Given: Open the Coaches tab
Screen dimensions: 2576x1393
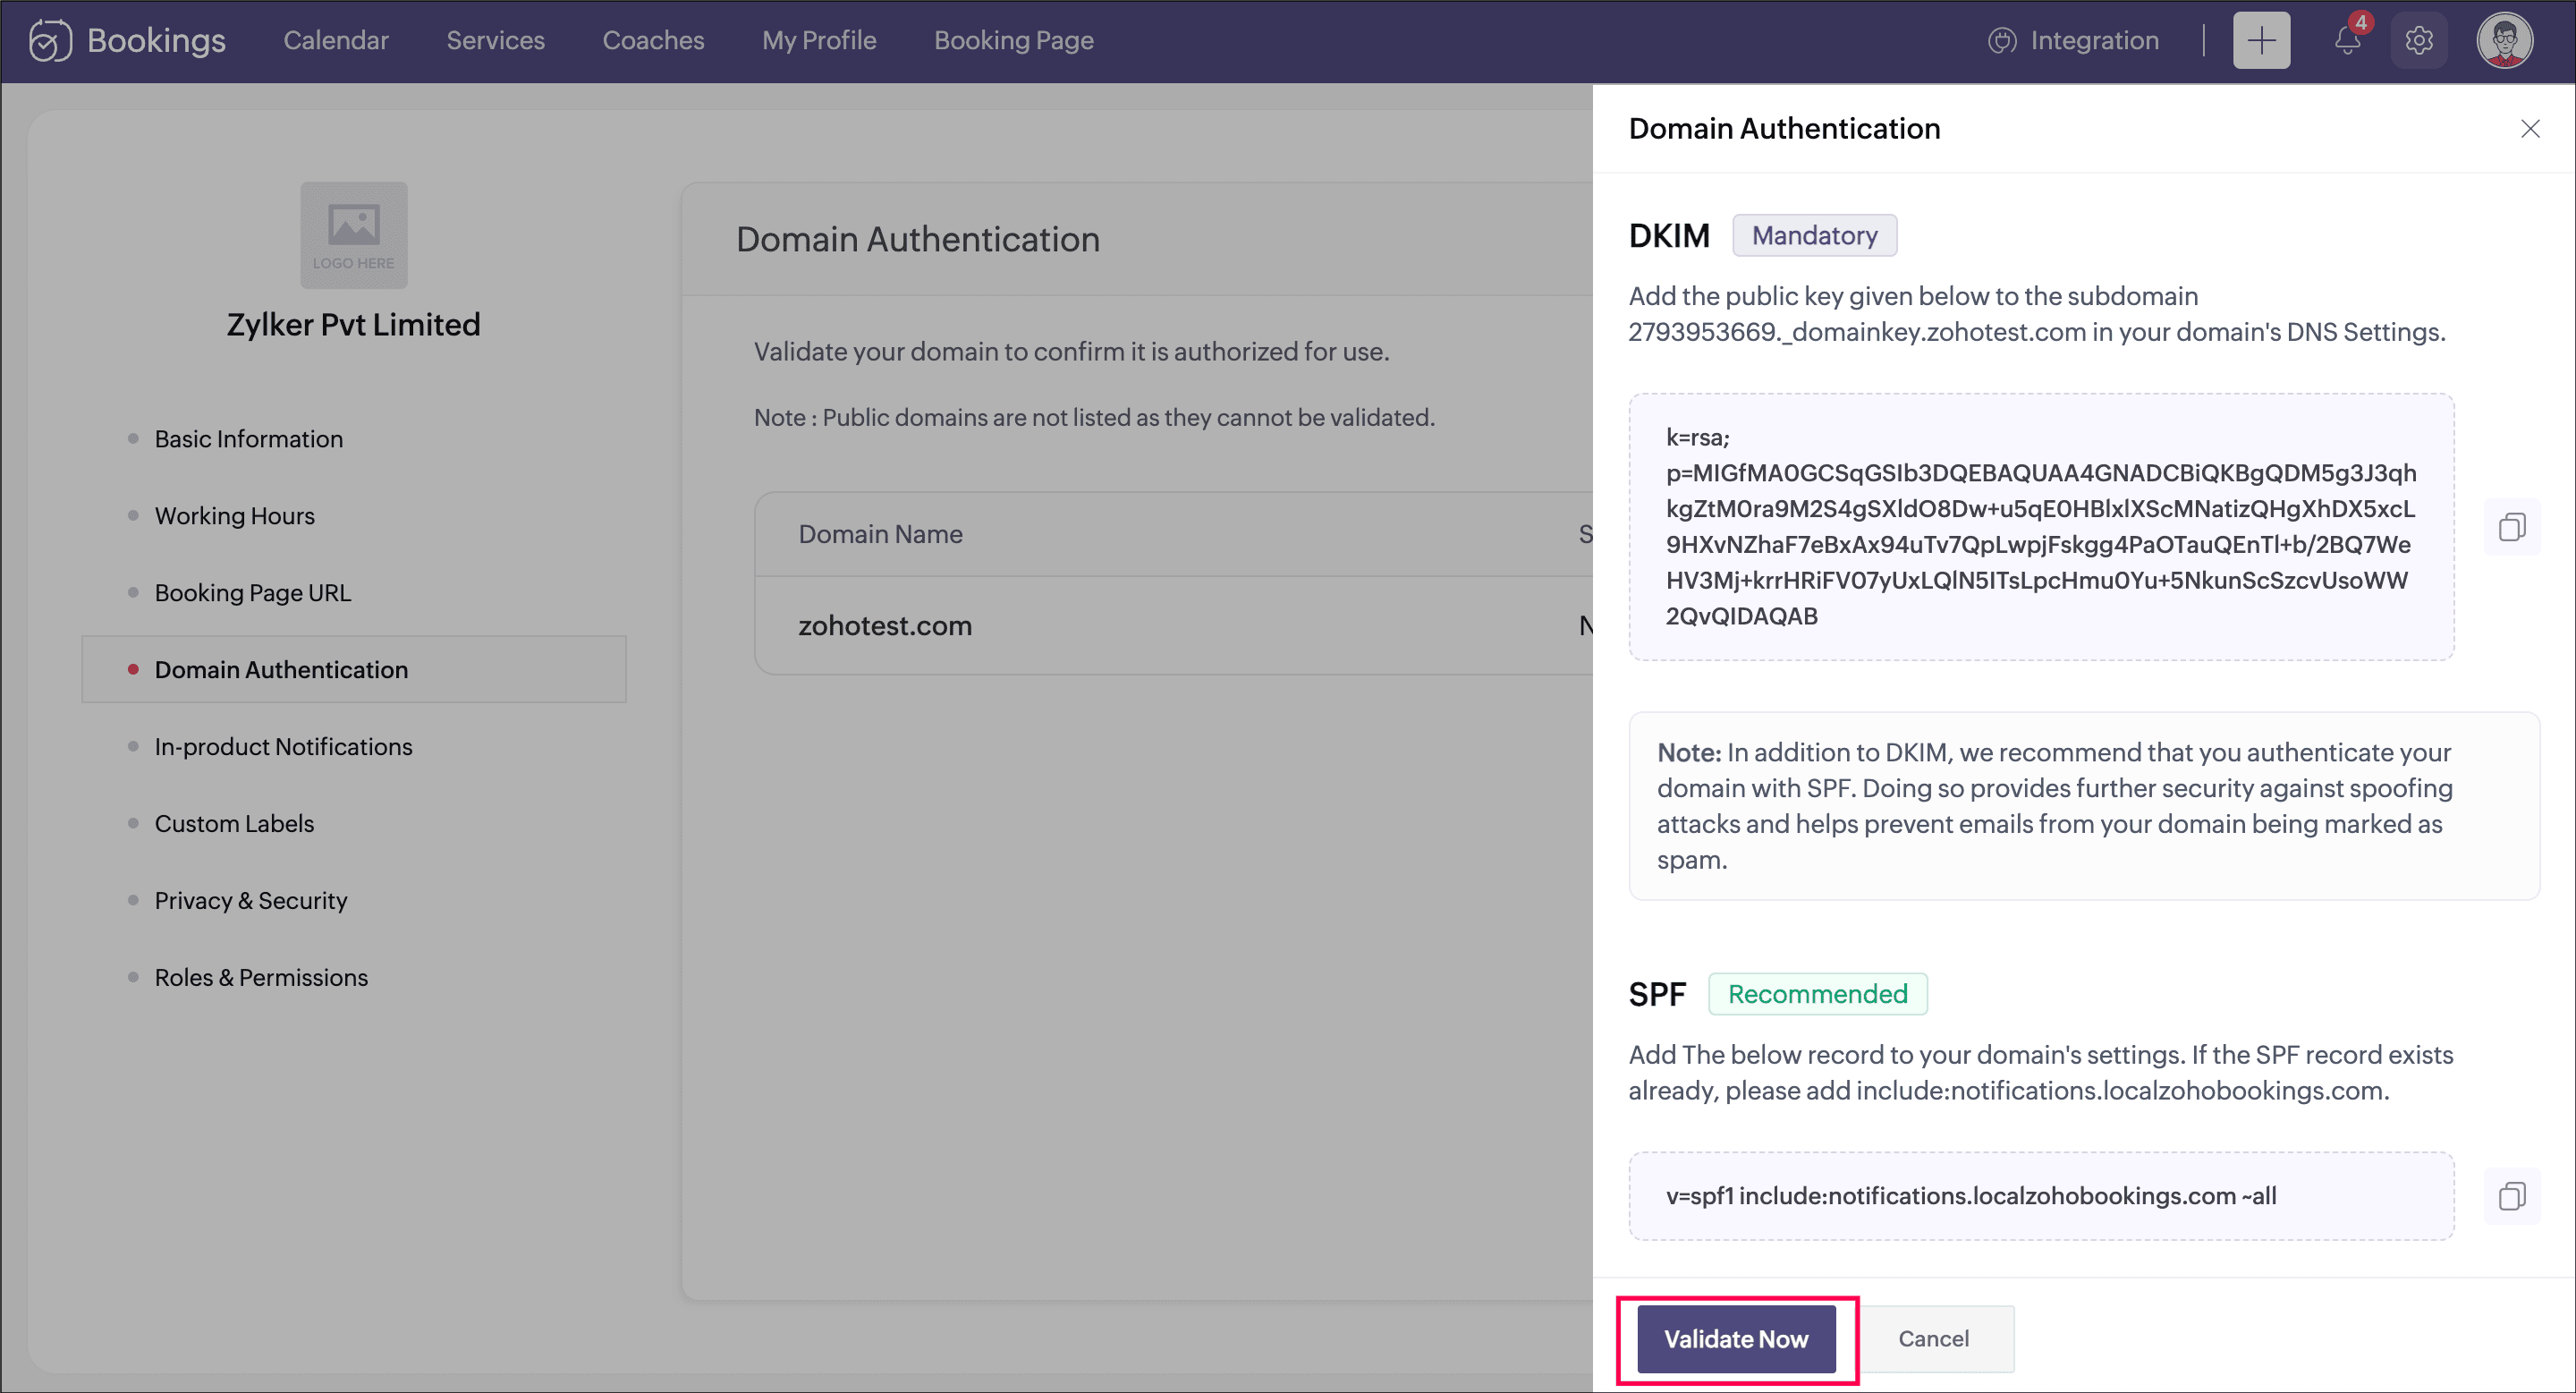Looking at the screenshot, I should point(653,41).
